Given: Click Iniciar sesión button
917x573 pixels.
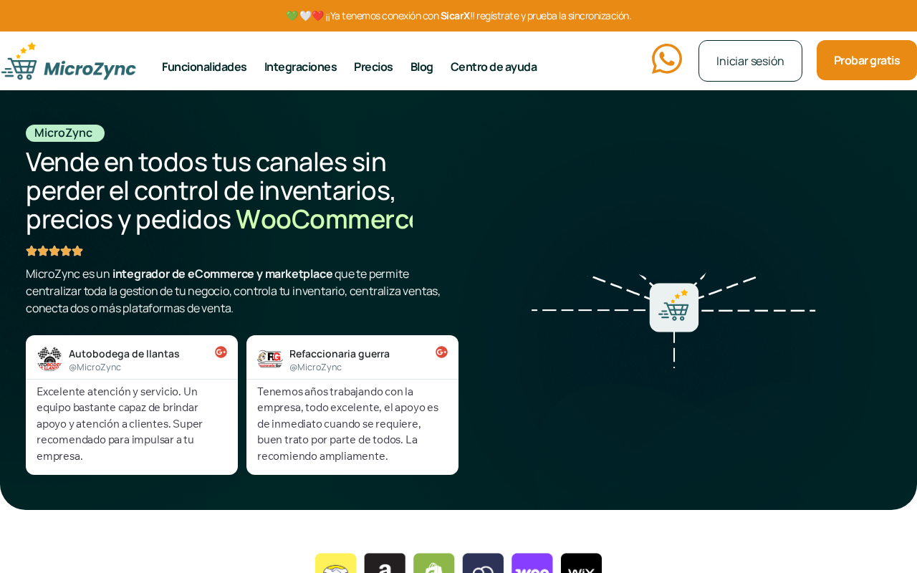Looking at the screenshot, I should tap(750, 61).
